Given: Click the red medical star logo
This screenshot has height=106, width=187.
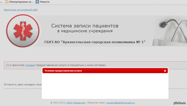Looking at the screenshot, I should (23, 31).
